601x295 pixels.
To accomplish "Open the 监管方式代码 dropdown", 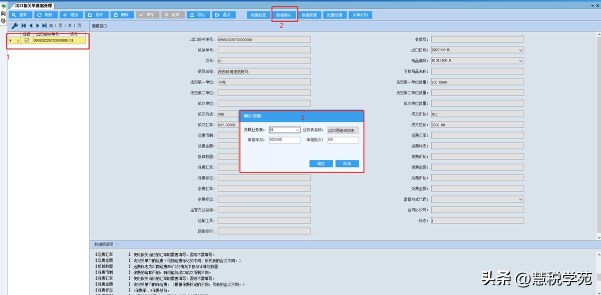I will coord(521,199).
